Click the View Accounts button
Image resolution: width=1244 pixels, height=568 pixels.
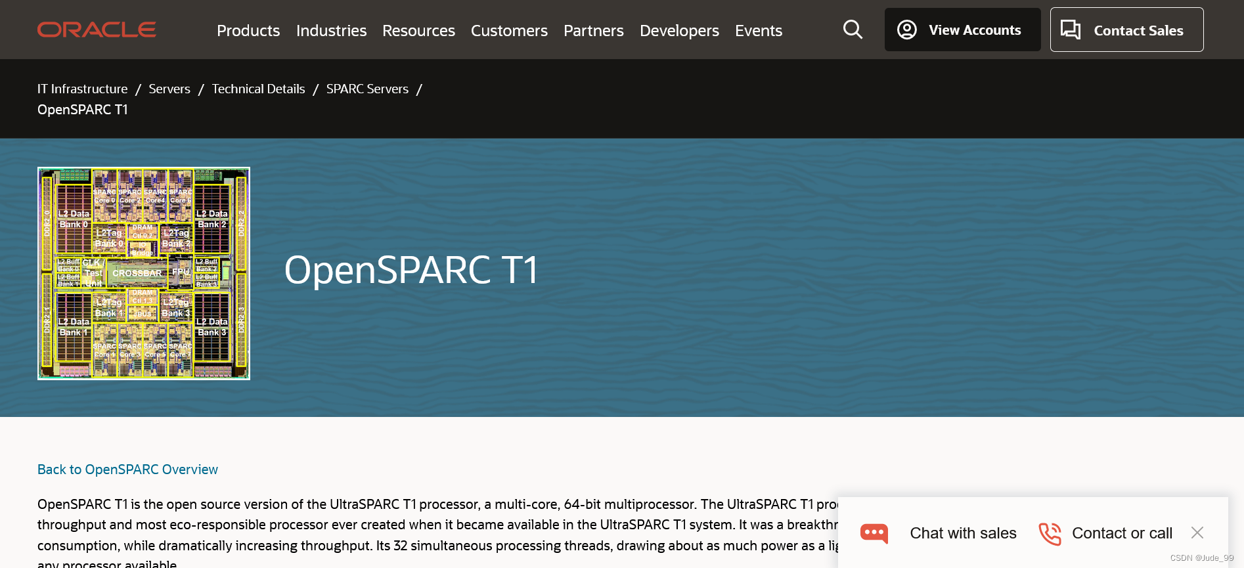(x=962, y=30)
